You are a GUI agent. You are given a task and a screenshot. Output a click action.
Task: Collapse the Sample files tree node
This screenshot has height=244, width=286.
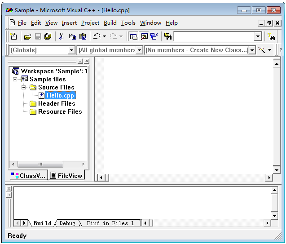[15, 79]
